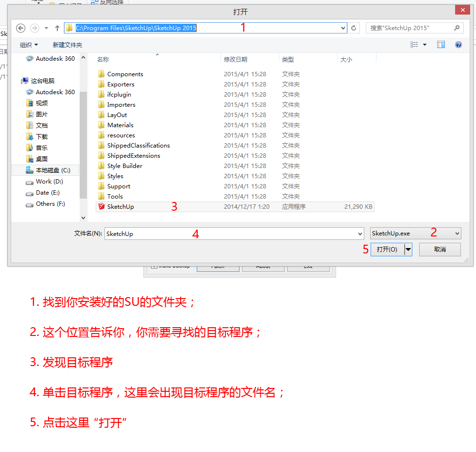Screen dimensions: 476x452
Task: Go forward with the forward arrow button
Action: point(34,28)
